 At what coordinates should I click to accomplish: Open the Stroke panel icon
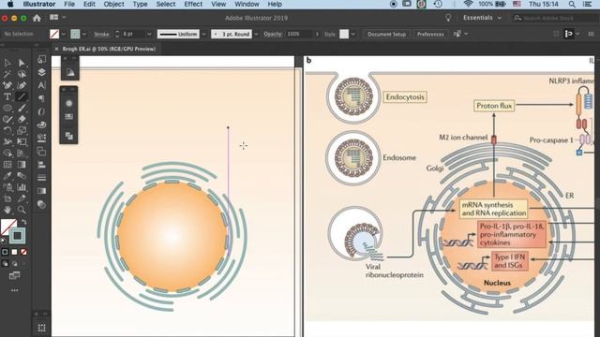click(41, 178)
